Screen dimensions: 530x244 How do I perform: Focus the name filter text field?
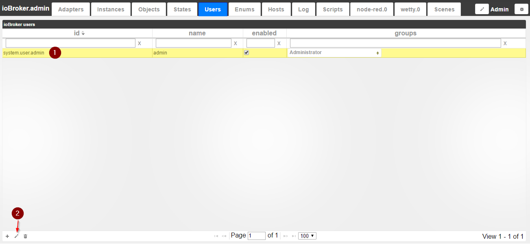point(193,43)
